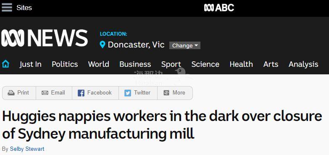Click the Analysis navigation item
329x155 pixels.
coord(303,64)
